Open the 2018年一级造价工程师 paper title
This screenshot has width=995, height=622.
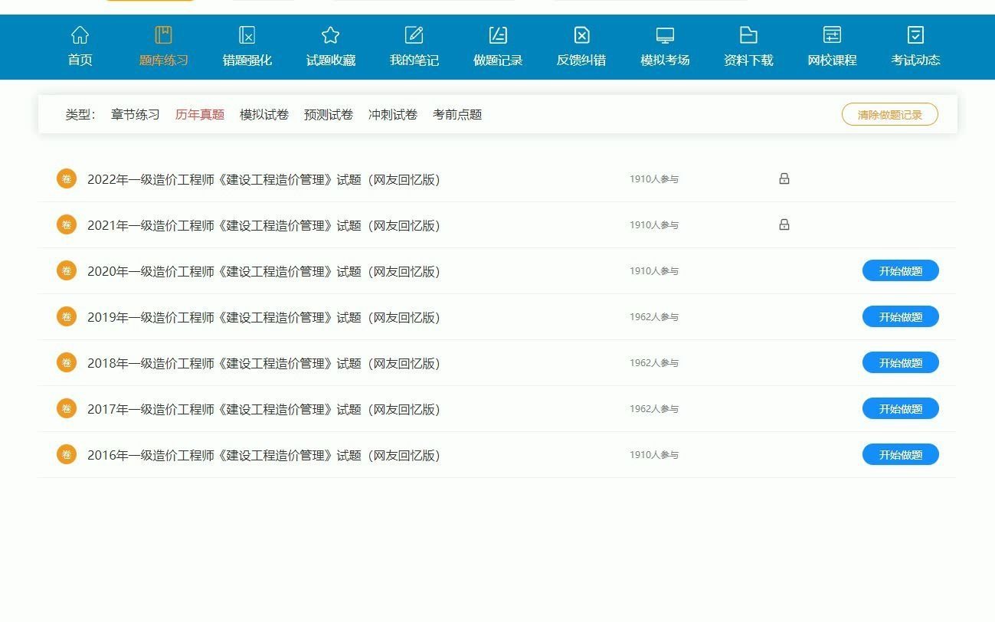click(263, 363)
